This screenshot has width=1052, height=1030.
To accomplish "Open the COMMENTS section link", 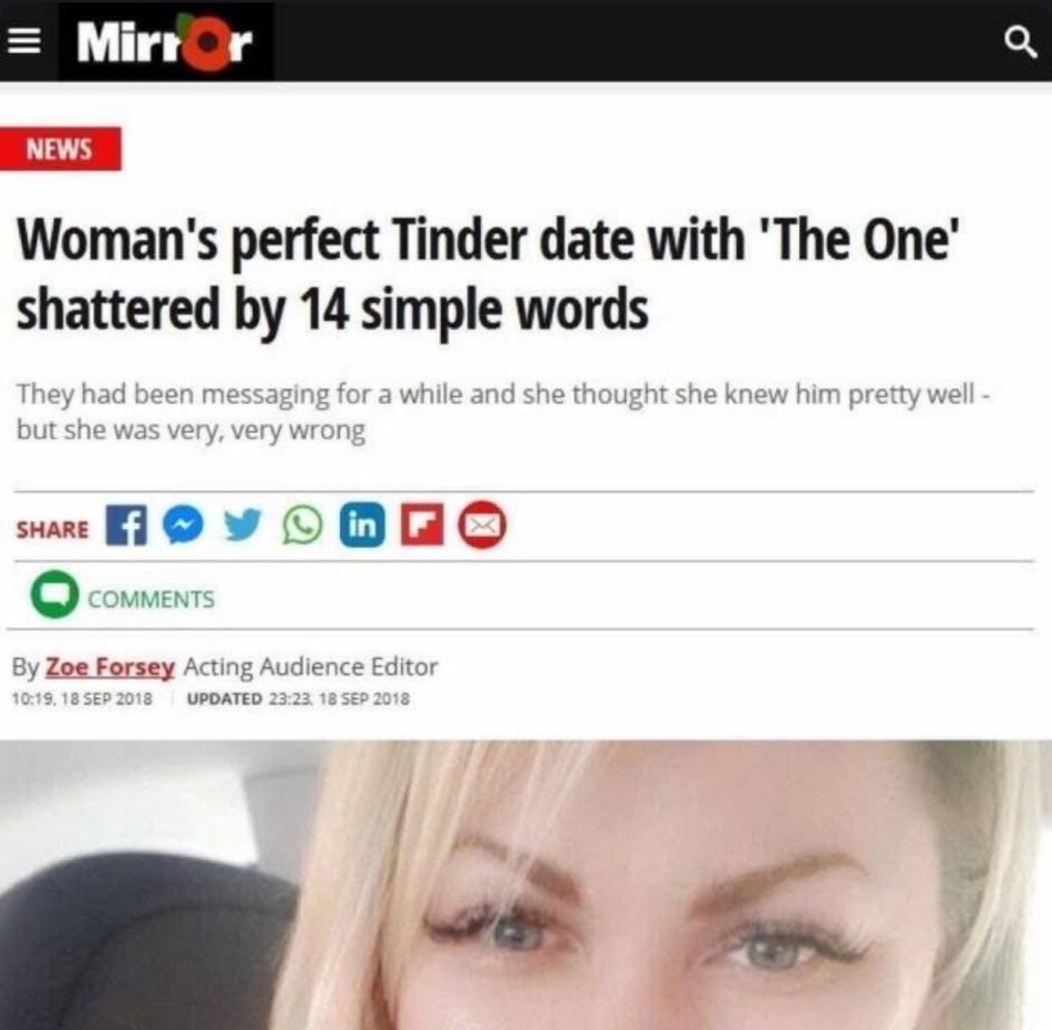I will point(152,599).
